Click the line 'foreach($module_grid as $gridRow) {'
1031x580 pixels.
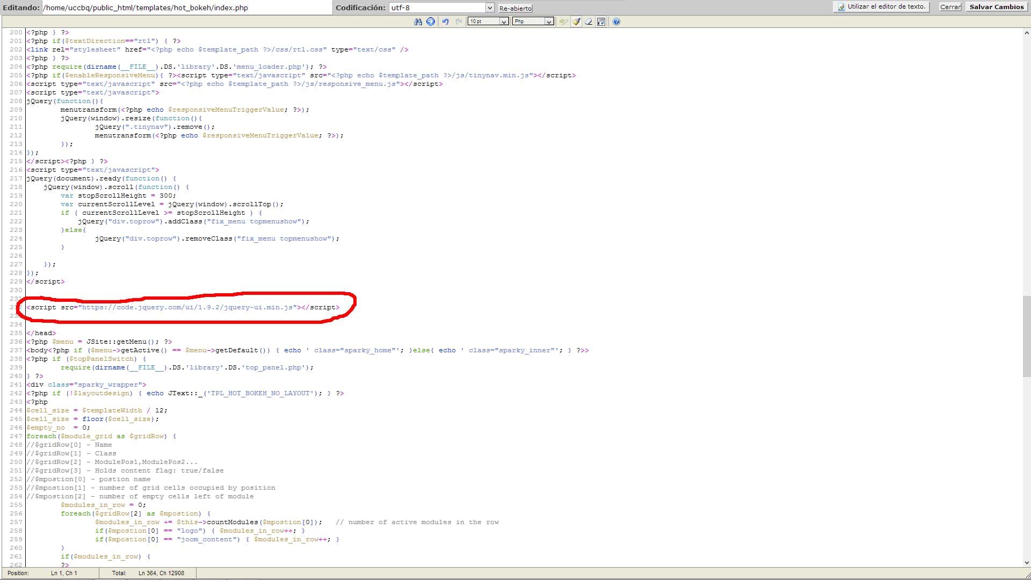coord(101,436)
